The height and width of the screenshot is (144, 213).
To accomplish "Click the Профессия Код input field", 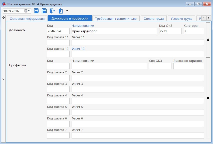I will 58,66.
